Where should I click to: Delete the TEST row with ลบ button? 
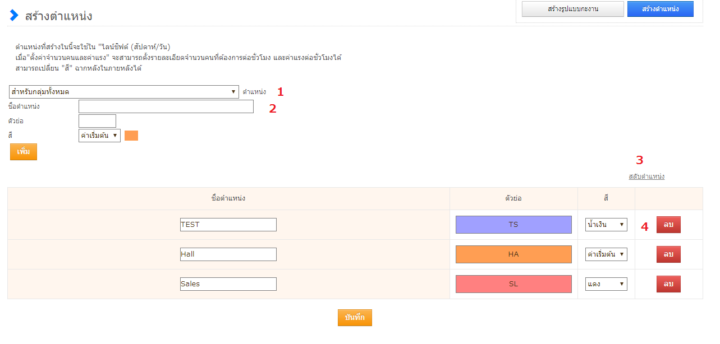(668, 225)
